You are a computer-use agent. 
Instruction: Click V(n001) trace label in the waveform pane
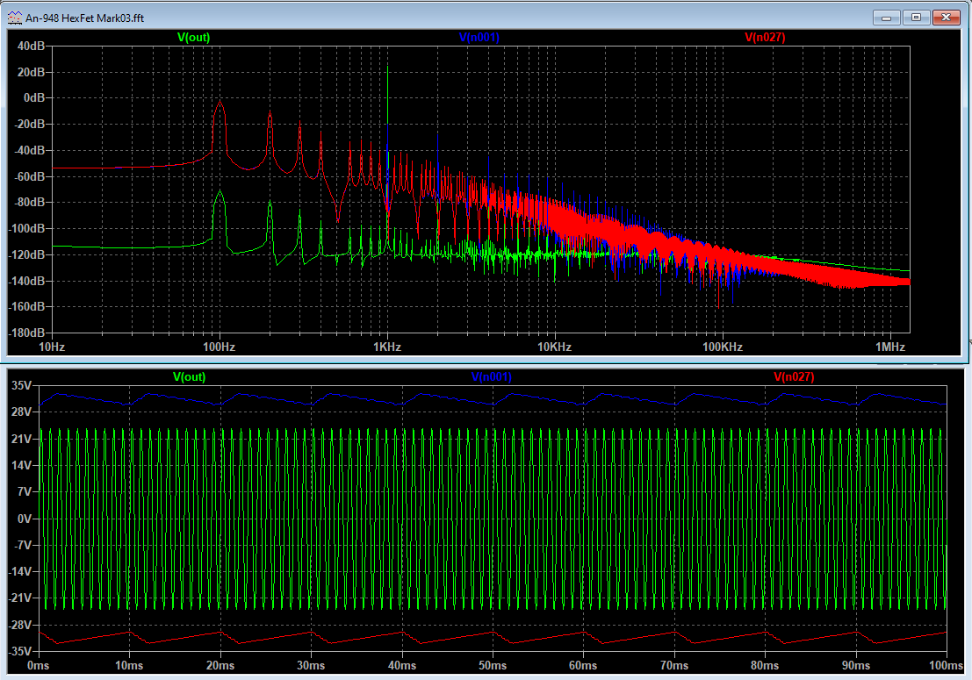(491, 376)
